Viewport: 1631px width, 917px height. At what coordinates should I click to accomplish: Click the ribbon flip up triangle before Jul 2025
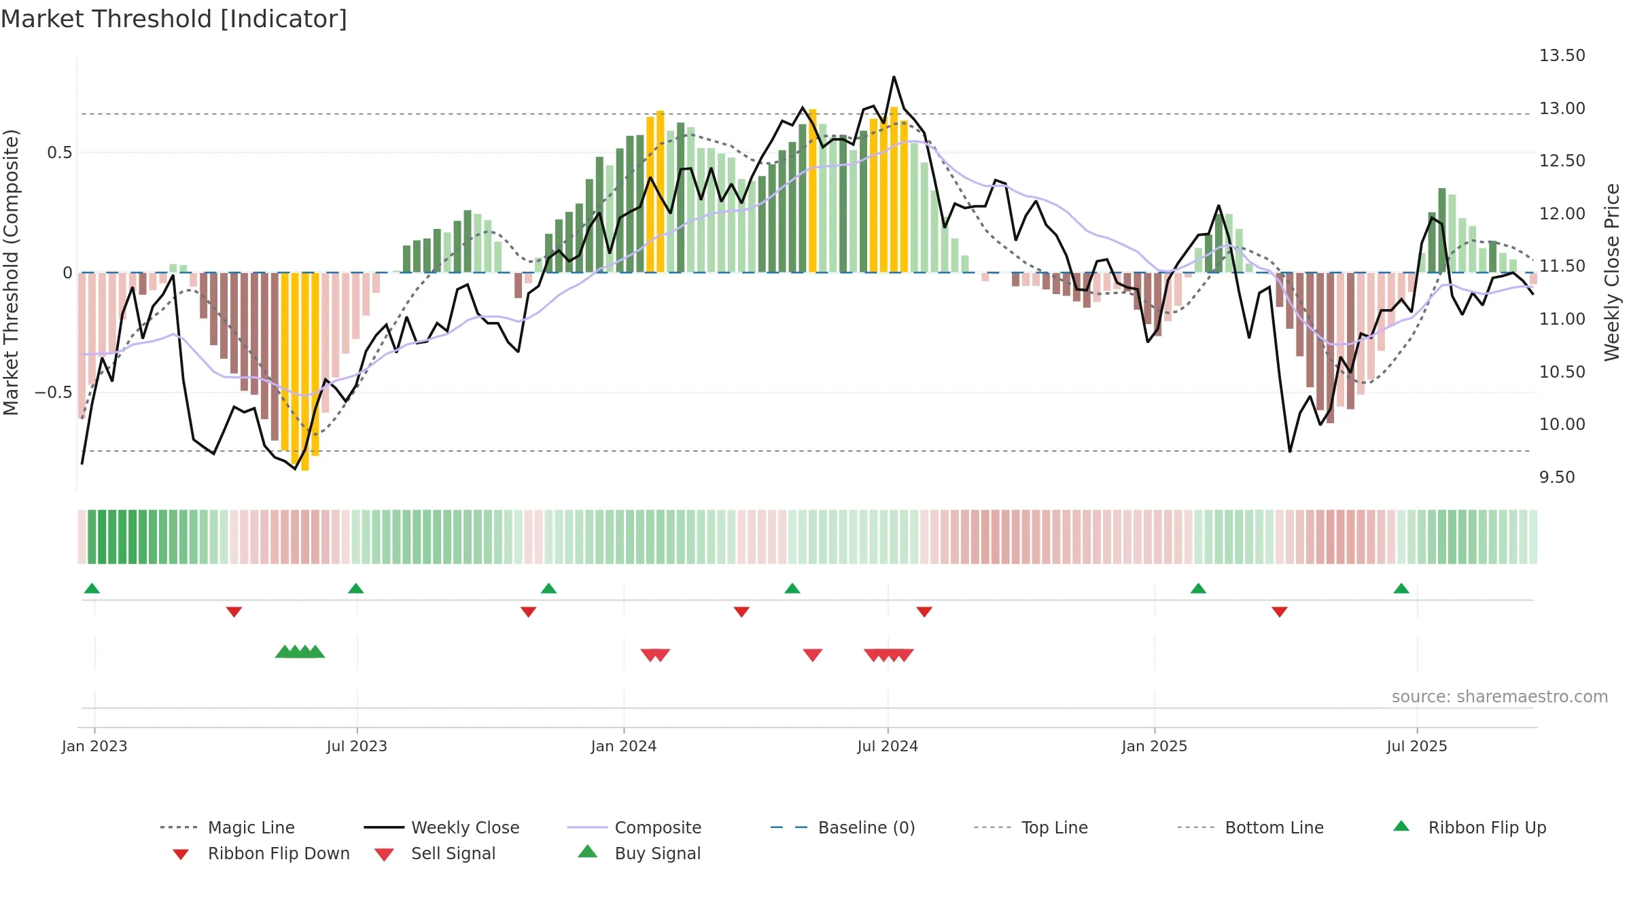[1401, 588]
